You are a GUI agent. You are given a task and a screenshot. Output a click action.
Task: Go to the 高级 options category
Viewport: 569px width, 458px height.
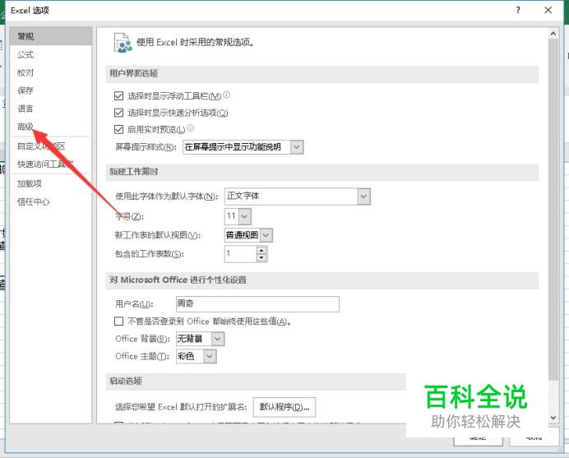[51, 127]
